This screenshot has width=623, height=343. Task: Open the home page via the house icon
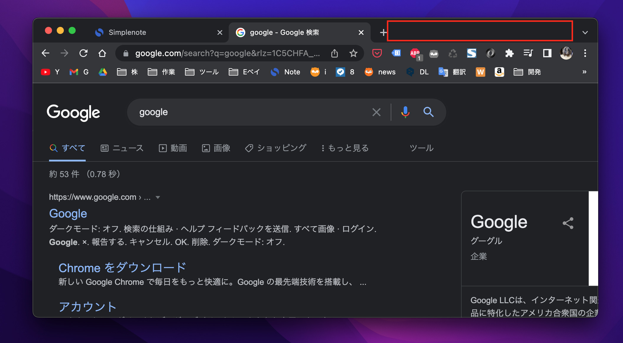[x=102, y=53]
